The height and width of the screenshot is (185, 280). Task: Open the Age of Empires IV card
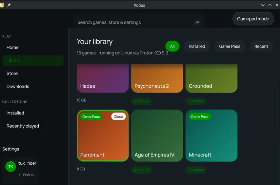pos(157,136)
